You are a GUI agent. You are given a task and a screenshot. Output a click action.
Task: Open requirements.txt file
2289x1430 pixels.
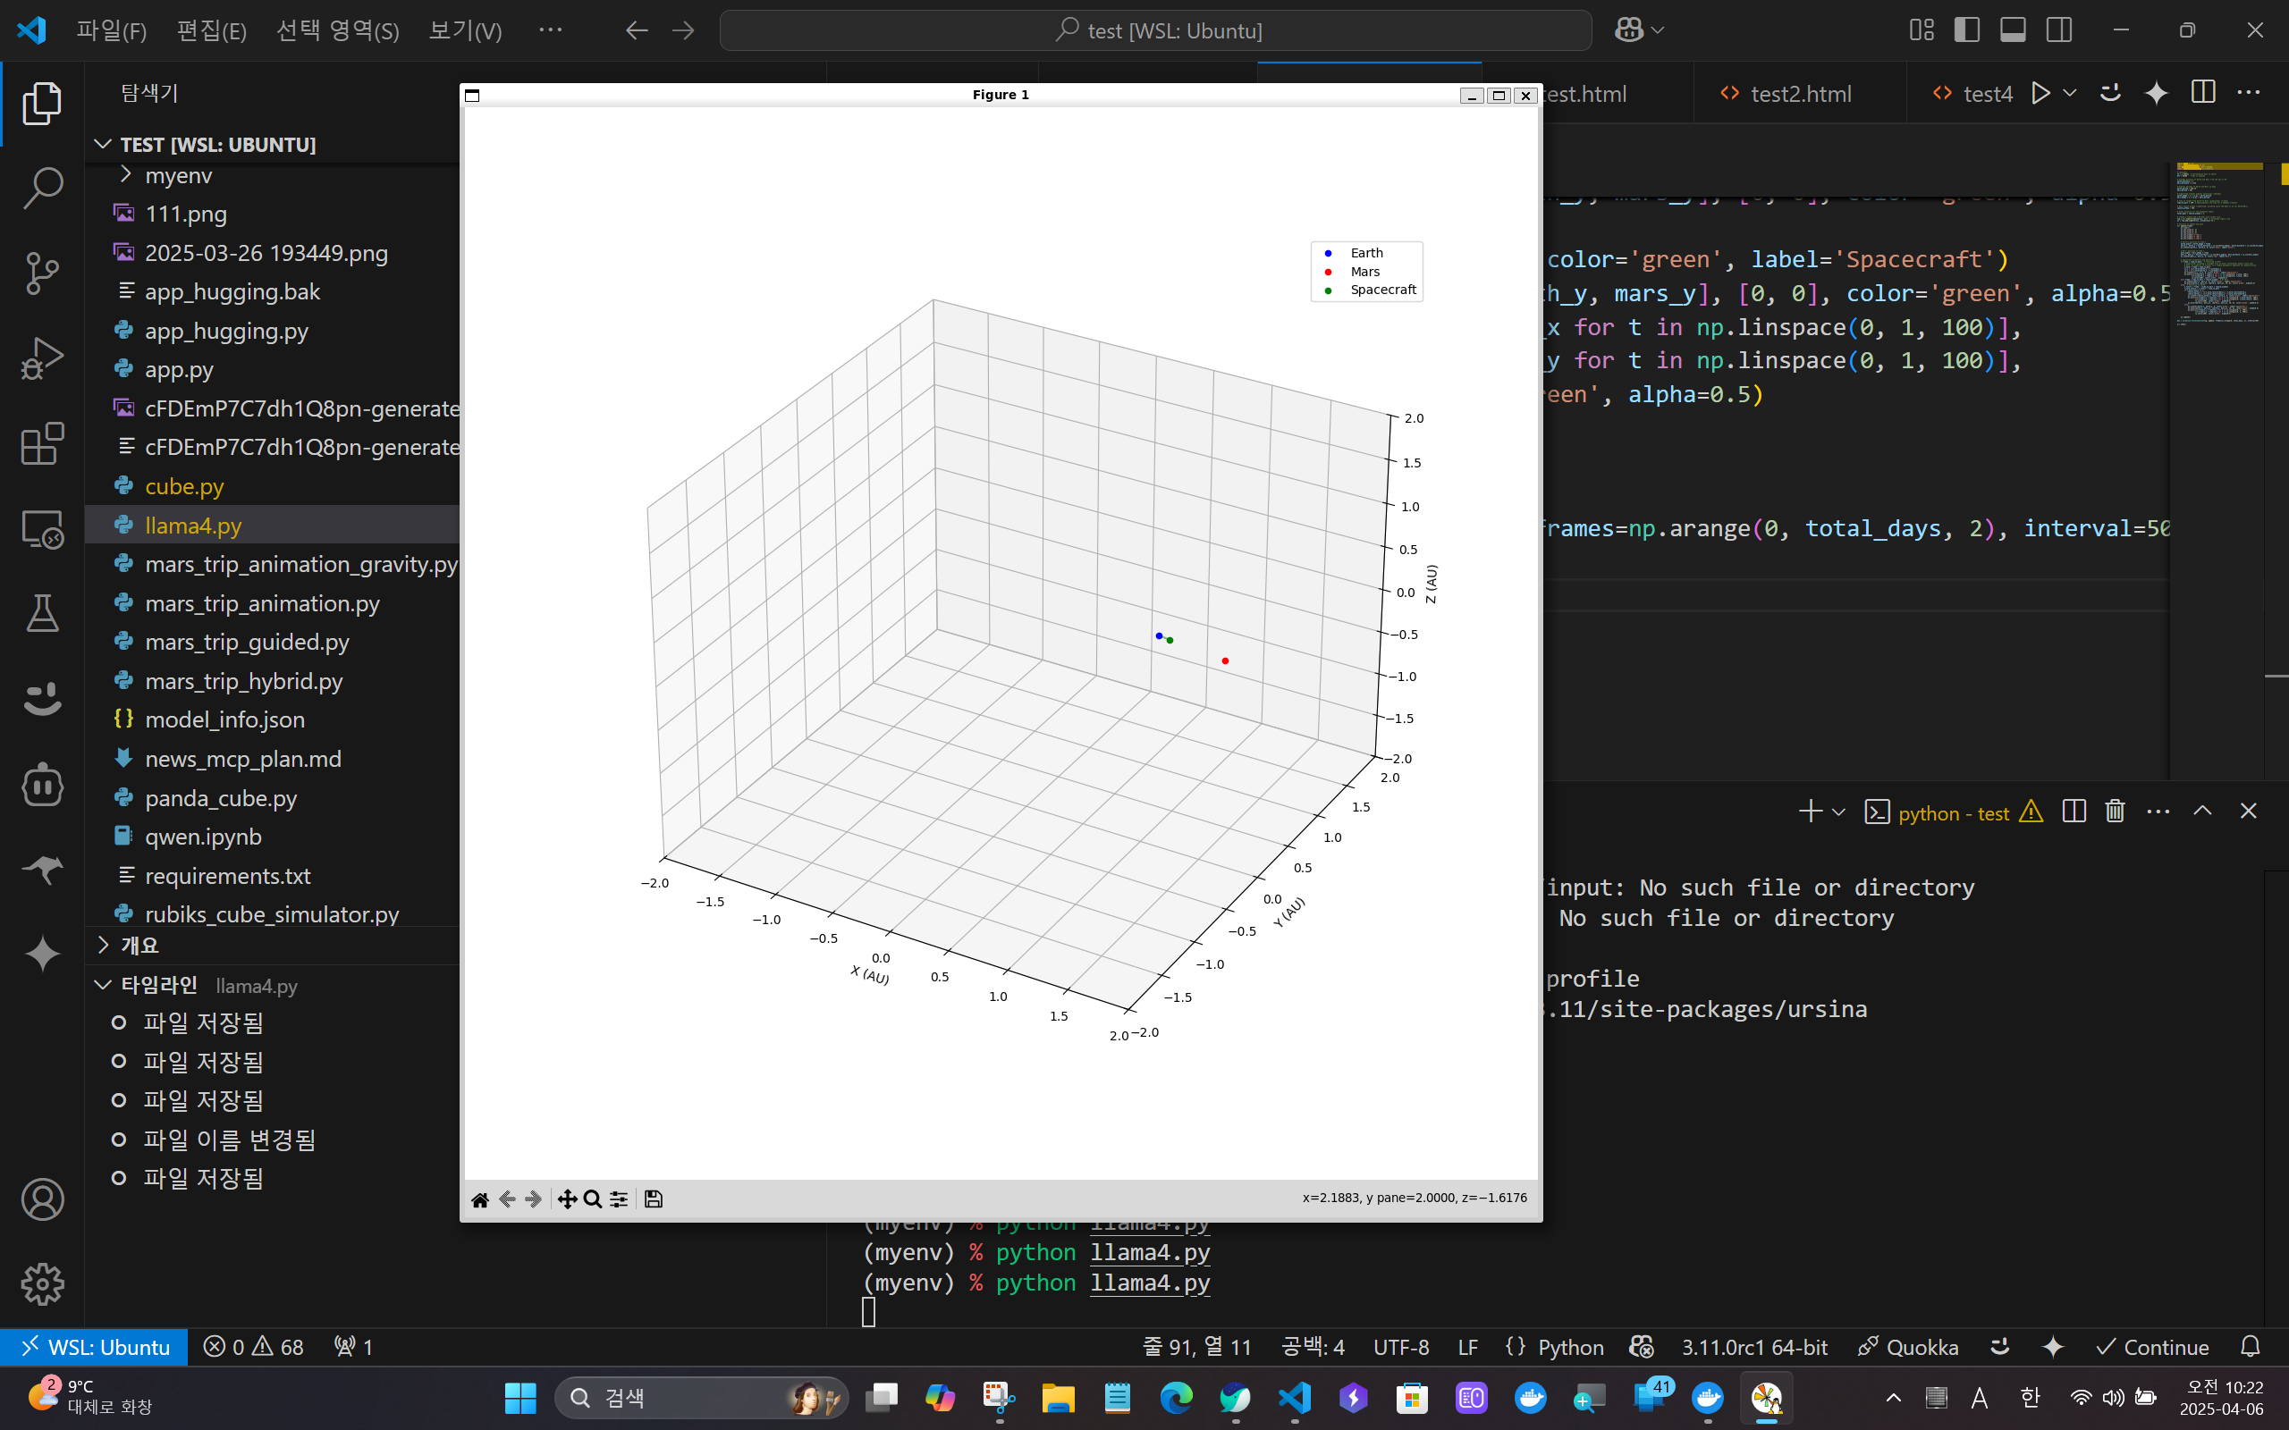point(227,876)
